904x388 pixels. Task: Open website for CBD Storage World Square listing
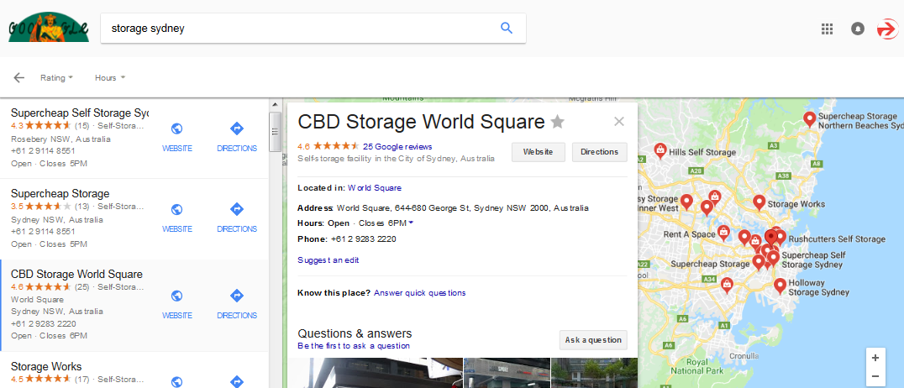tap(177, 304)
